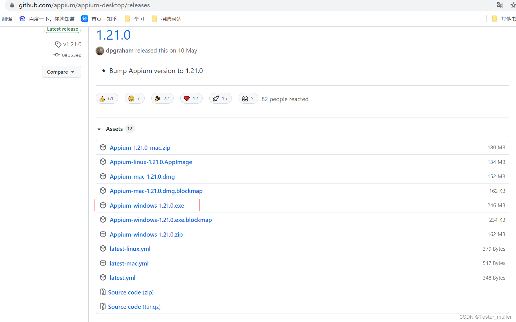Viewport: 516px width, 322px height.
Task: Click the laugh reaction 7
Action: [134, 98]
